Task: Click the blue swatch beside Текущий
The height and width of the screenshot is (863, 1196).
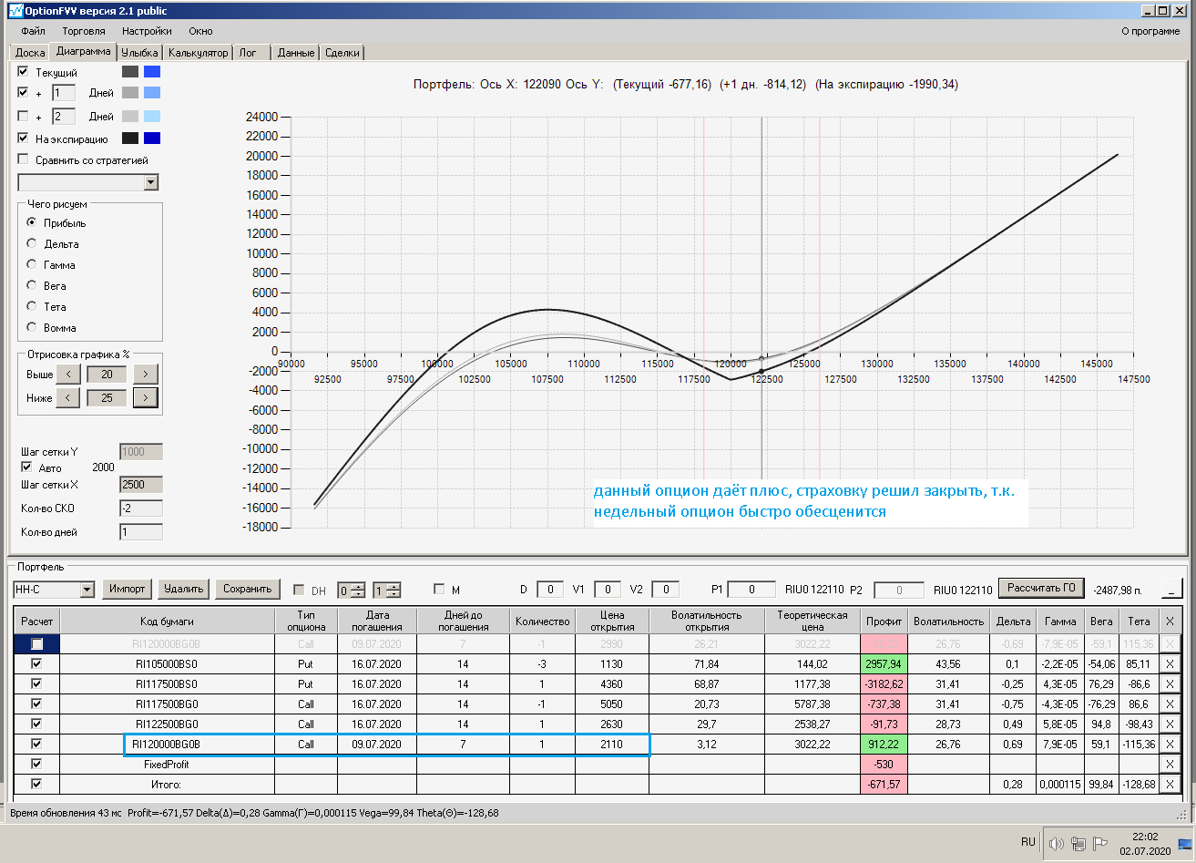Action: [152, 71]
